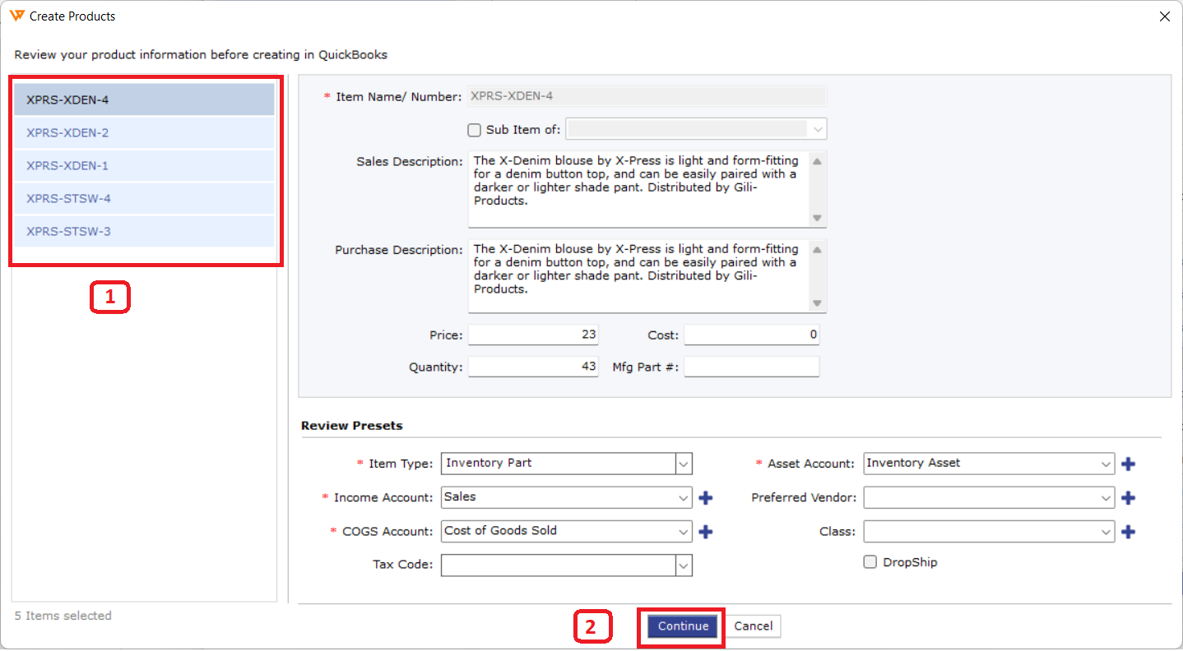Click the '5 Items selected' status text
1183x651 pixels.
click(x=63, y=616)
